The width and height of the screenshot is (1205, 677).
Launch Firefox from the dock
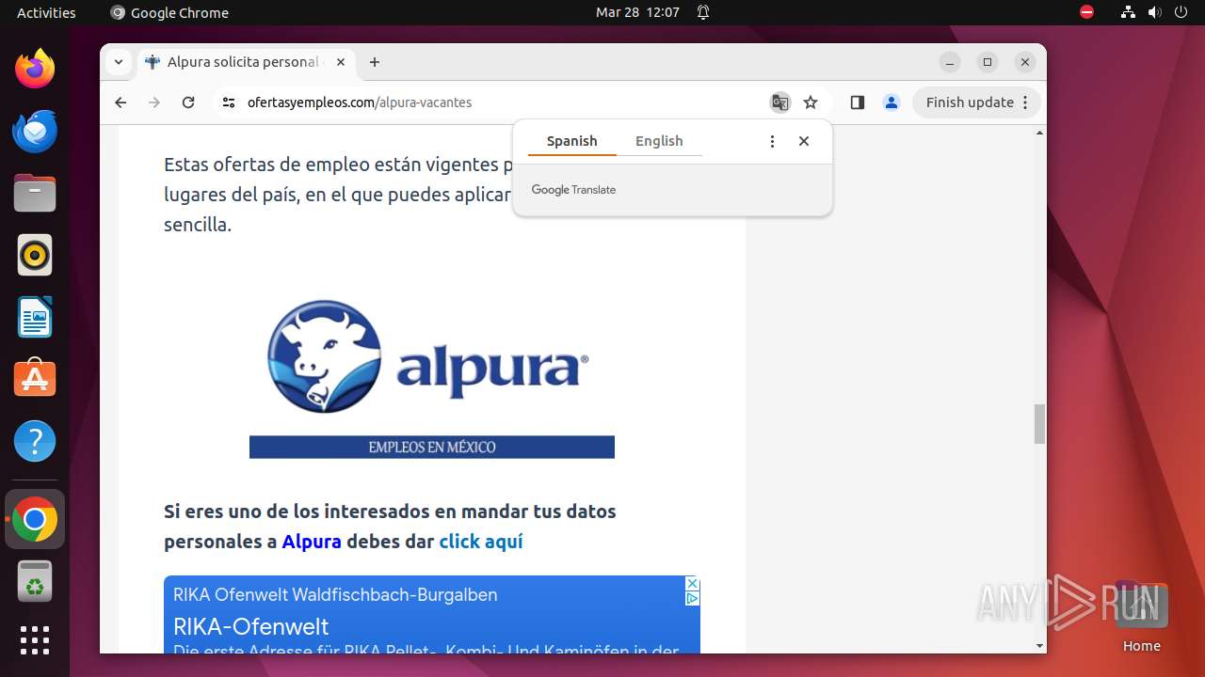coord(35,69)
